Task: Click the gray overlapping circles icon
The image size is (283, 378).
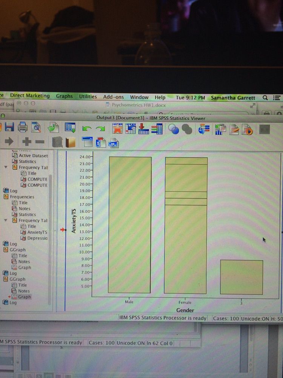Action: 187,129
